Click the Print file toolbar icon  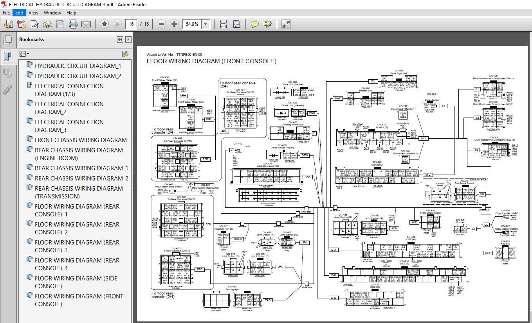click(x=73, y=24)
